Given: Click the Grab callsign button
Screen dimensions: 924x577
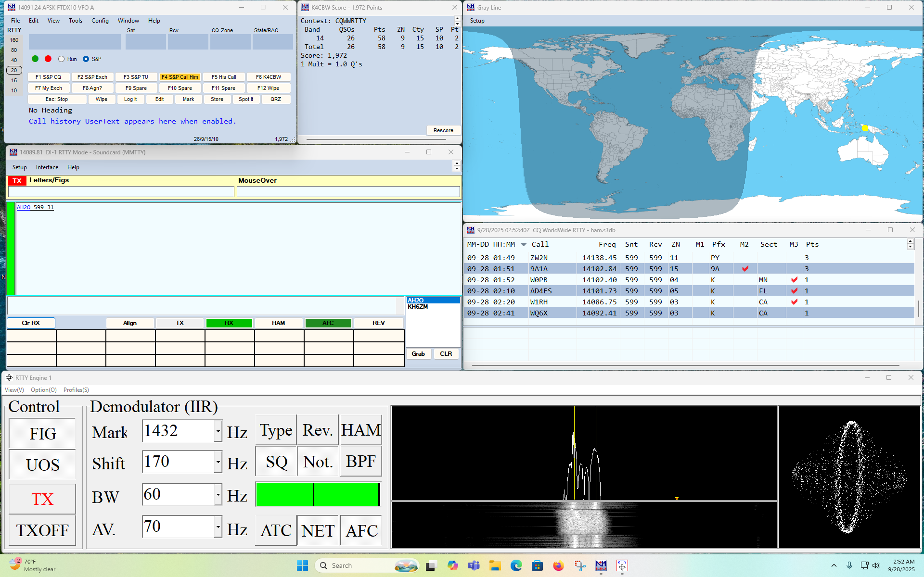Looking at the screenshot, I should tap(418, 354).
